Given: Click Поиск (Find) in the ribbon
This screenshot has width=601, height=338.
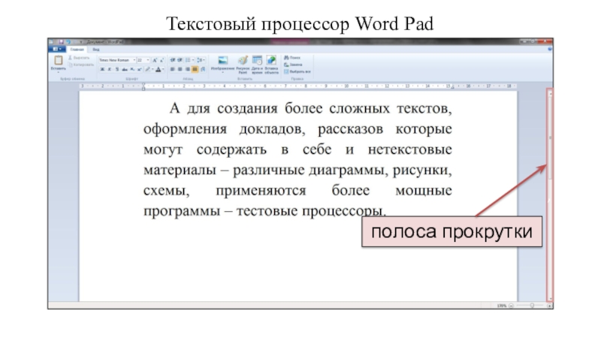Looking at the screenshot, I should pos(292,58).
